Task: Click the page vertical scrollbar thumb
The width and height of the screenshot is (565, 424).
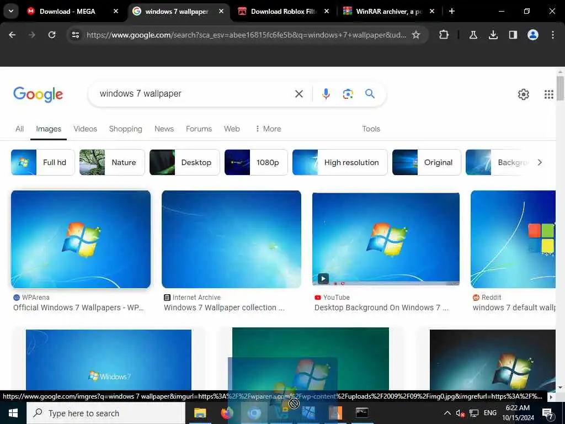Action: click(x=560, y=88)
